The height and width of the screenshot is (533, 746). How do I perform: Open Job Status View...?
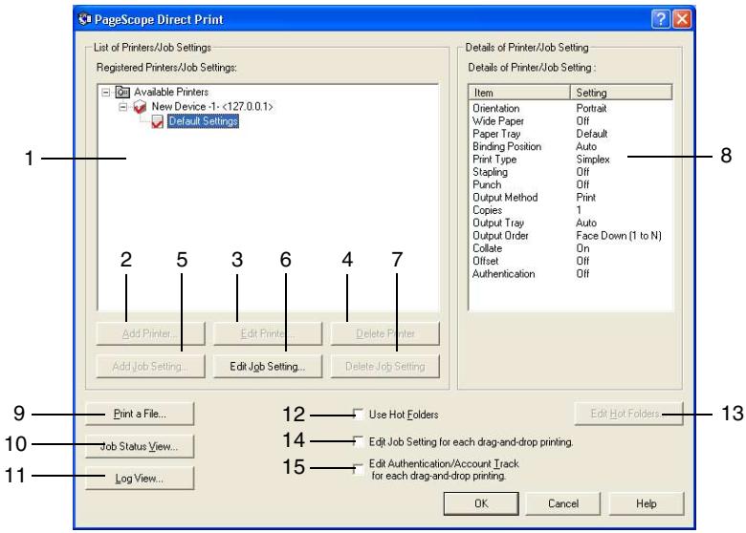pyautogui.click(x=140, y=446)
